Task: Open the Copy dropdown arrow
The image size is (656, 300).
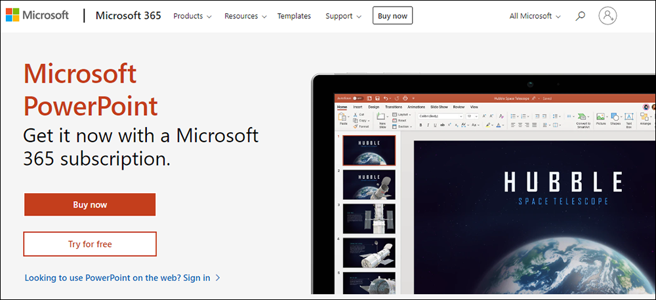Action: [369, 121]
